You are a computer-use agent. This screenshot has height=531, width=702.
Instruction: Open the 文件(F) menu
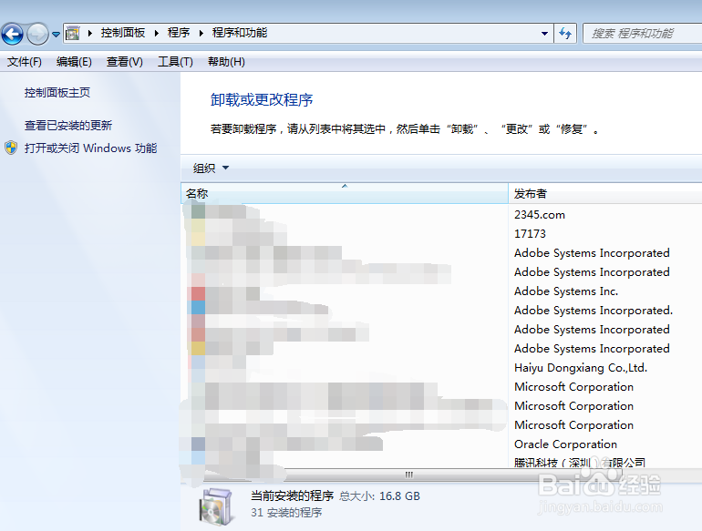click(25, 62)
